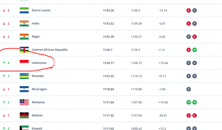Click the Rwanda flag icon
This screenshot has width=222, height=130.
coord(24,76)
